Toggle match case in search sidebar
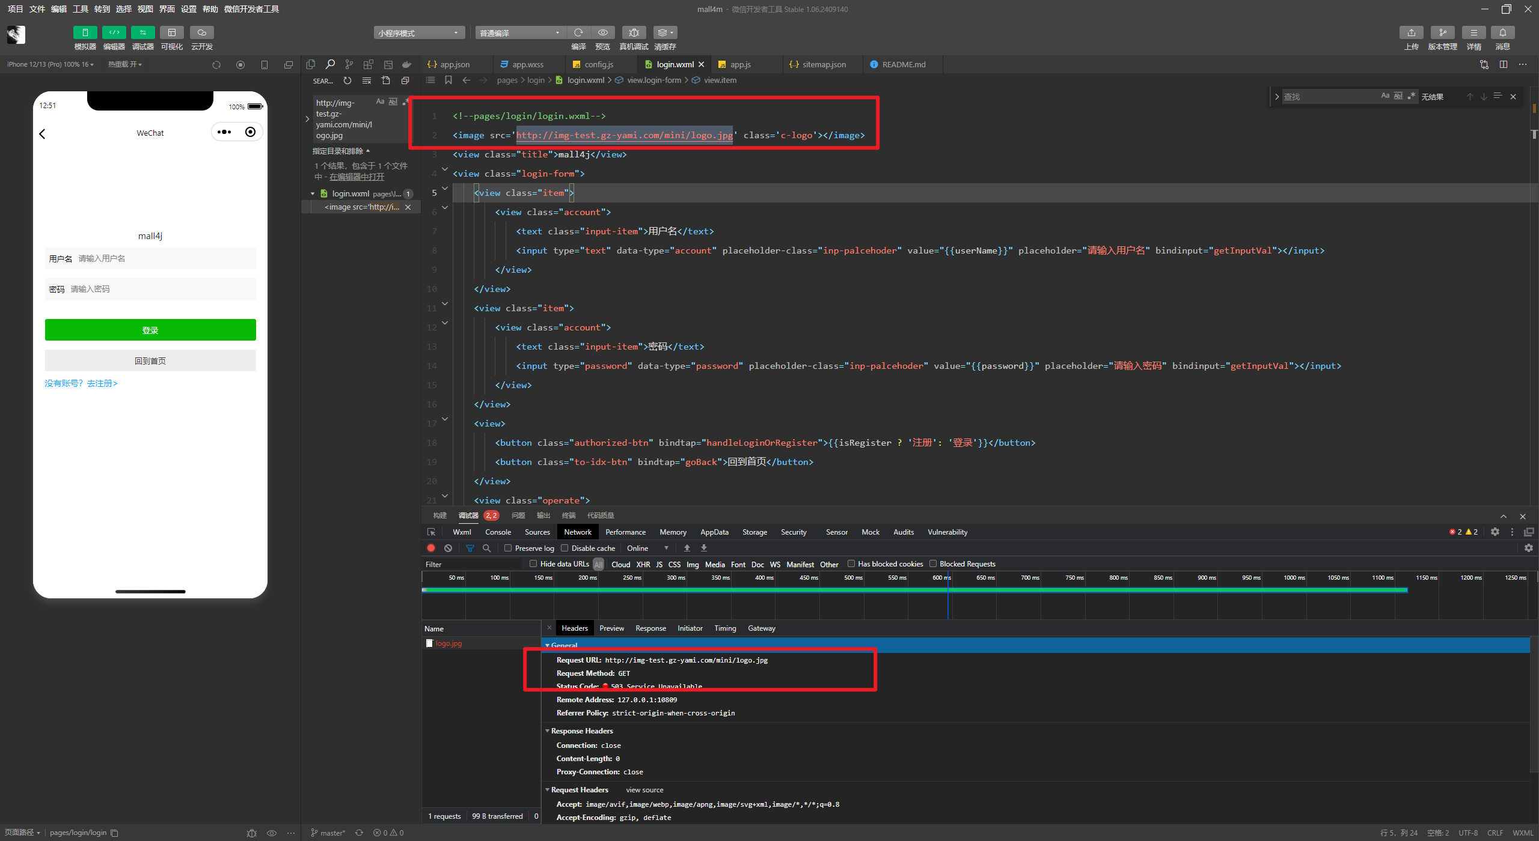Screen dimensions: 1539x841 tap(380, 102)
